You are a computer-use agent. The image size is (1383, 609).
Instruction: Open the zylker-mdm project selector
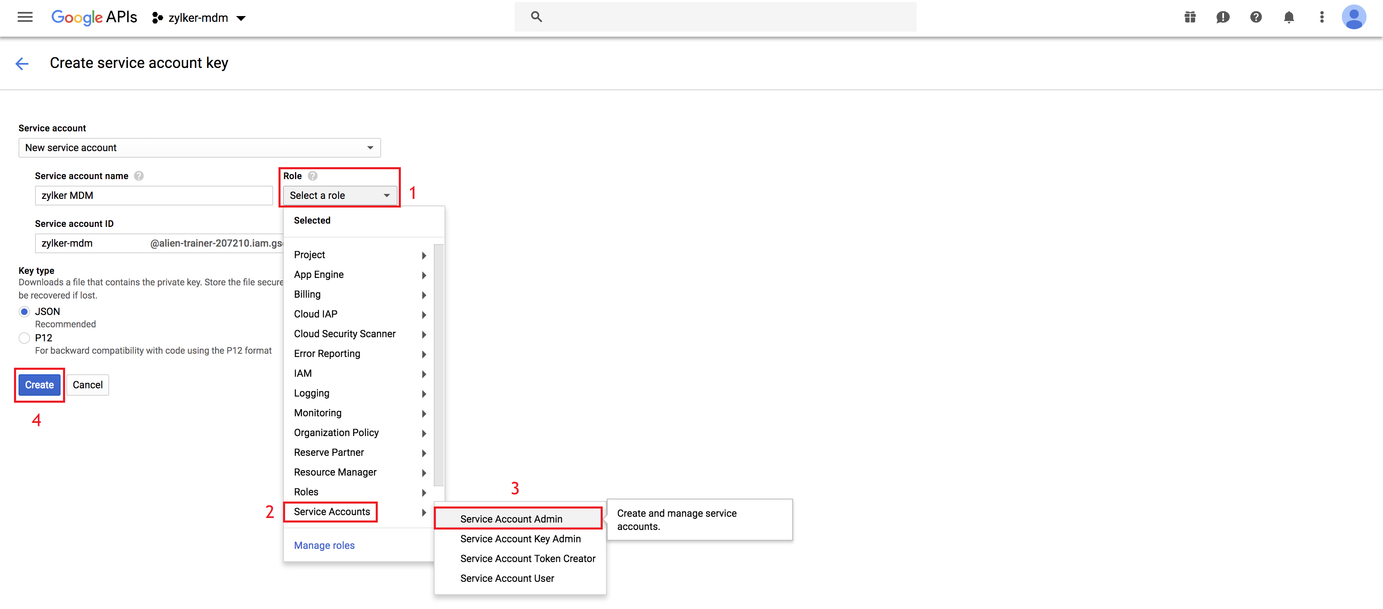[199, 18]
